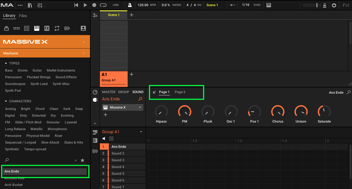Select Groups filter icon in Library

tap(17, 28)
